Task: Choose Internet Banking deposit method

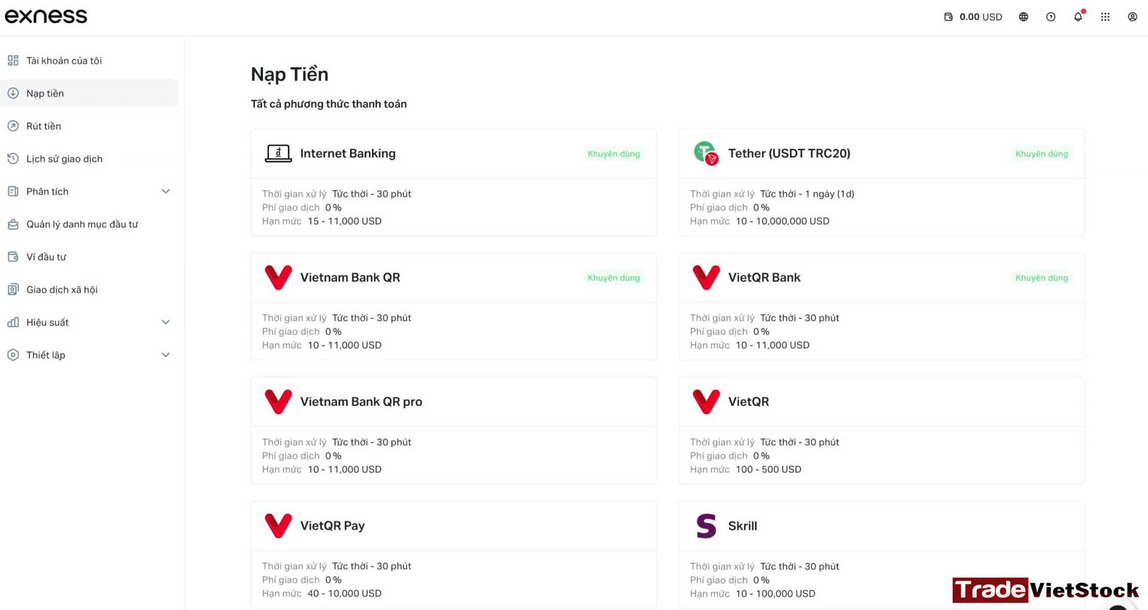Action: coord(454,182)
